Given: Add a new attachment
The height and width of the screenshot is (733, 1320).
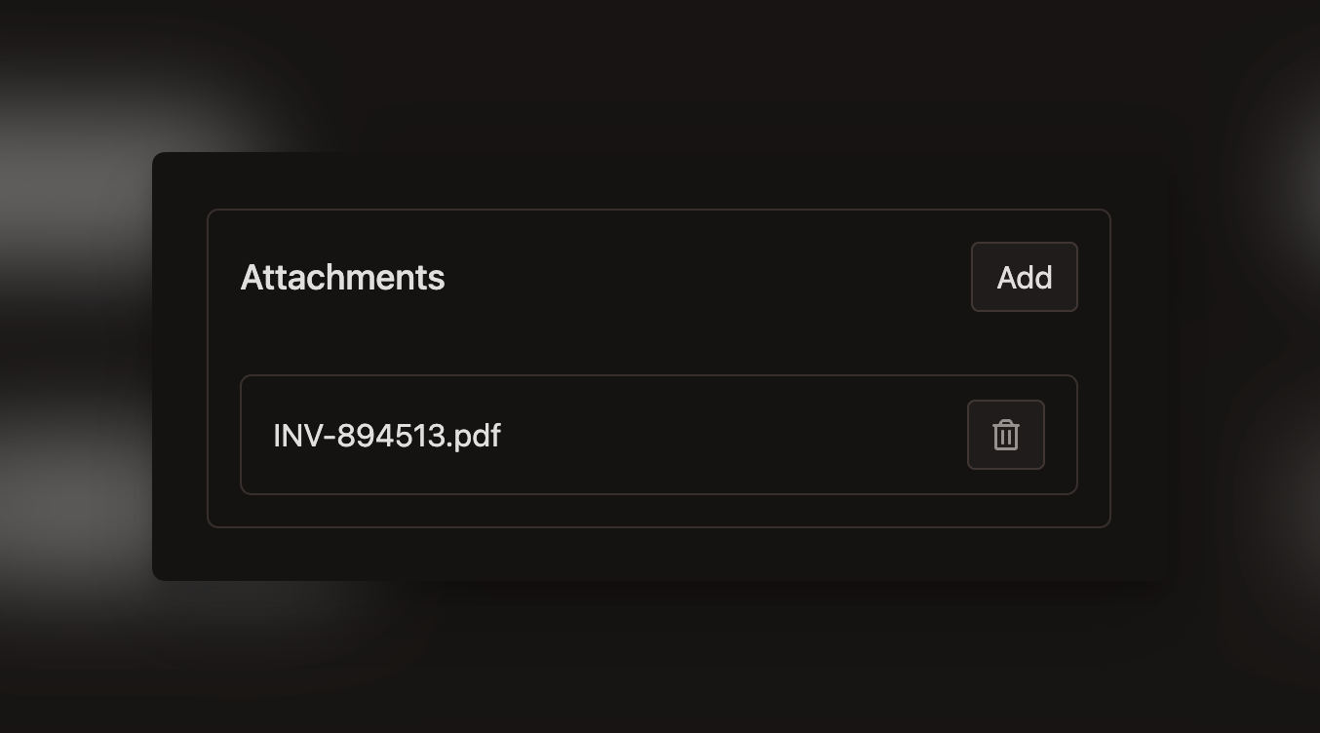Looking at the screenshot, I should 1024,278.
